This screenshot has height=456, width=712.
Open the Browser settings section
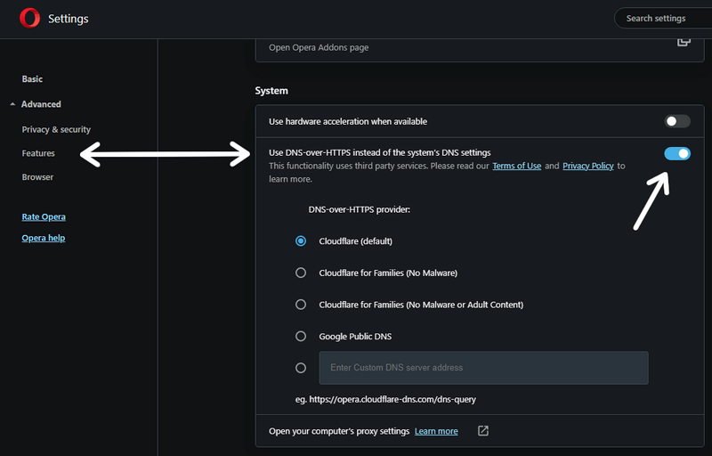[x=37, y=177]
